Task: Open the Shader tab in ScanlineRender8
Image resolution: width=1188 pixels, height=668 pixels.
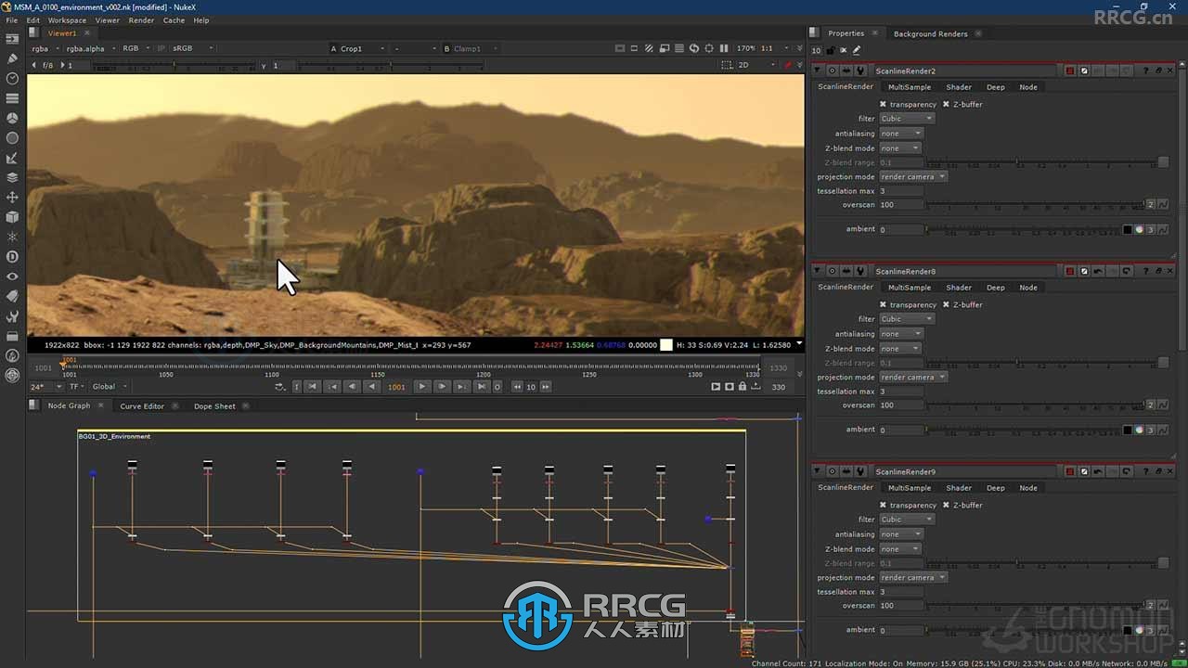Action: click(959, 288)
